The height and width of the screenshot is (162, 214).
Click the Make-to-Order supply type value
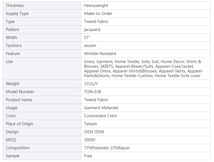98,14
